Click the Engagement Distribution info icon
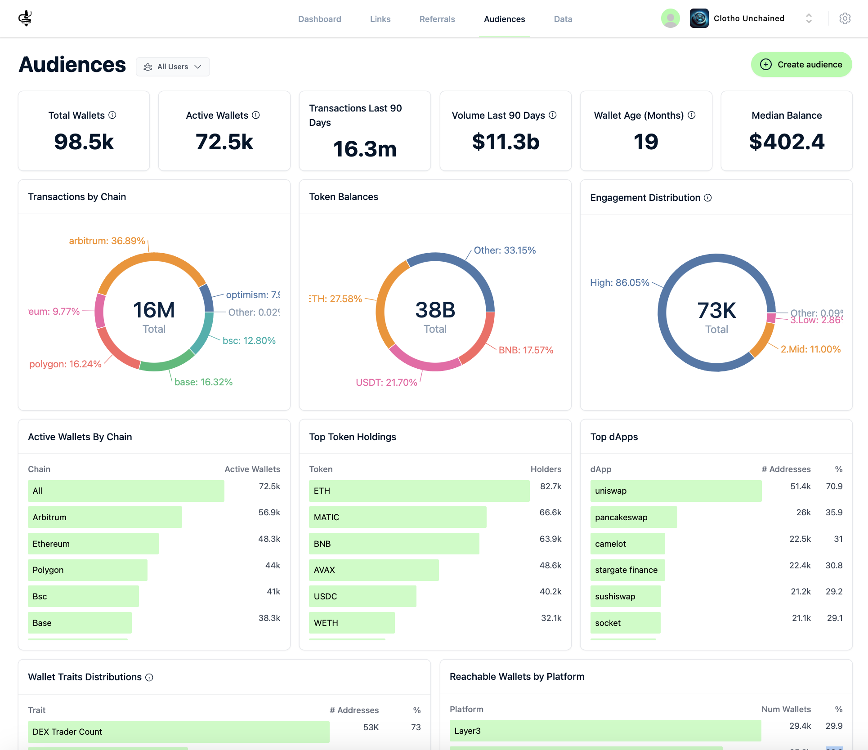Viewport: 868px width, 750px height. pos(708,198)
